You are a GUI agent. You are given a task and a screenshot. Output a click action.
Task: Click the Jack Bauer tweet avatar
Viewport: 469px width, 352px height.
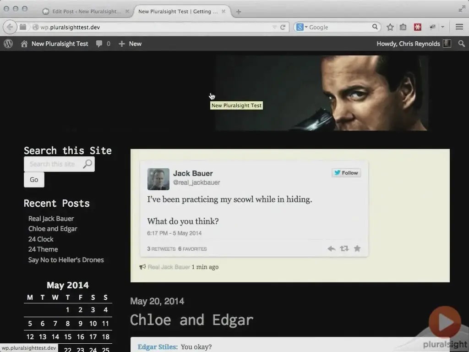[158, 179]
